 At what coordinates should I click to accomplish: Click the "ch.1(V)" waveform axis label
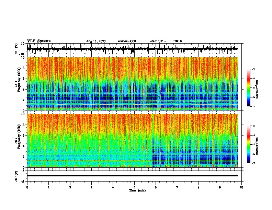pos(16,49)
